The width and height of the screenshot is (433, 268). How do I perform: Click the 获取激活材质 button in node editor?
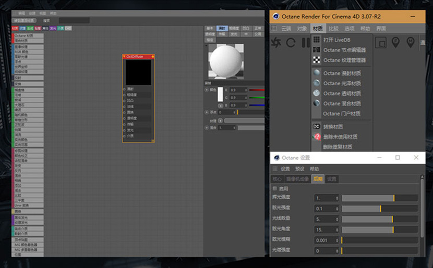point(25,21)
